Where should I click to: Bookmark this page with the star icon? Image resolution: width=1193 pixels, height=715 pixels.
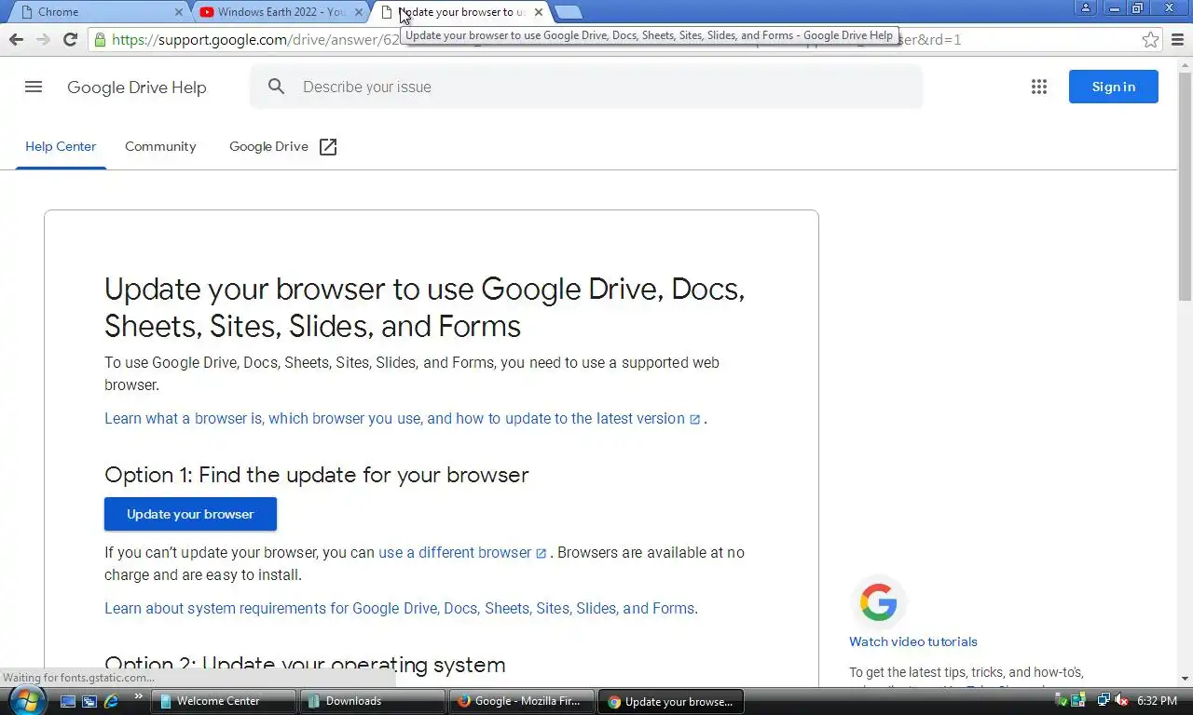[1151, 39]
